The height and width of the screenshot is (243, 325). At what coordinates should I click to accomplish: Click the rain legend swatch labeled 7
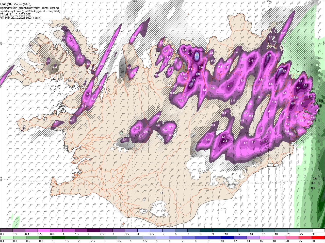188,238
